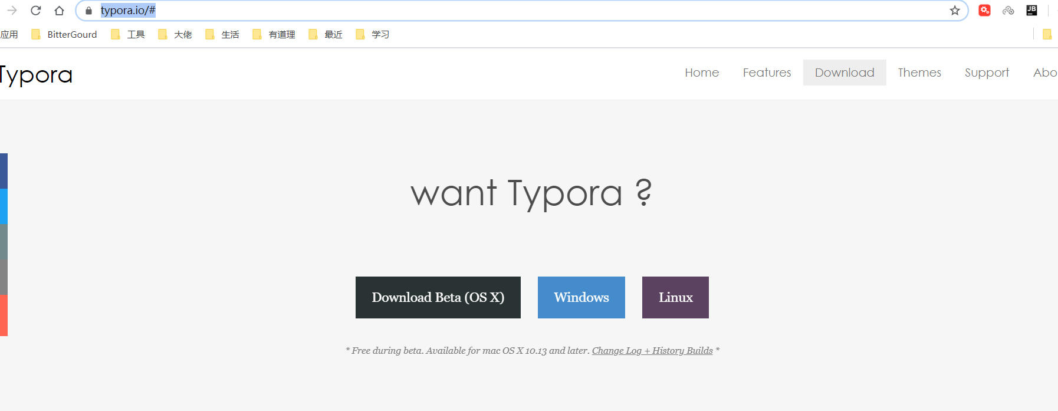
Task: Open the 生活 bookmark folder
Action: (x=222, y=35)
